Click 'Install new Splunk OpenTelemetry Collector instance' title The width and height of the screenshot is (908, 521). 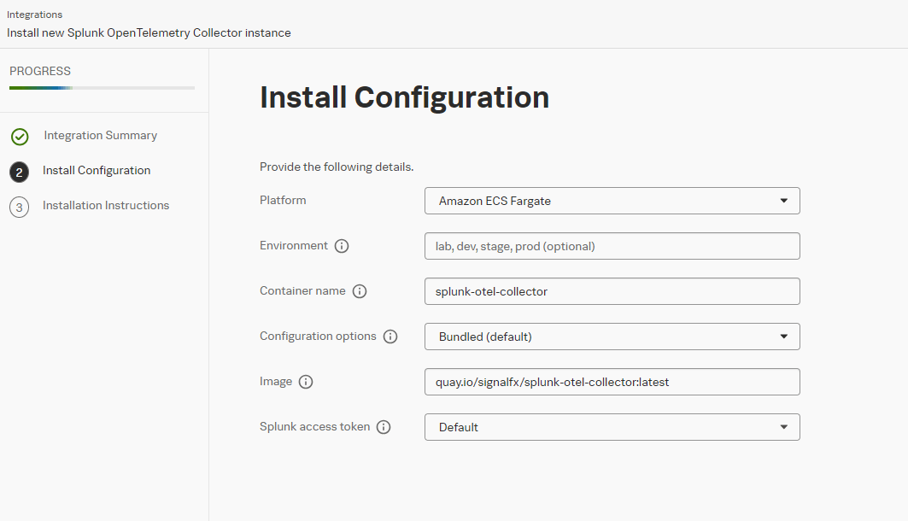149,33
